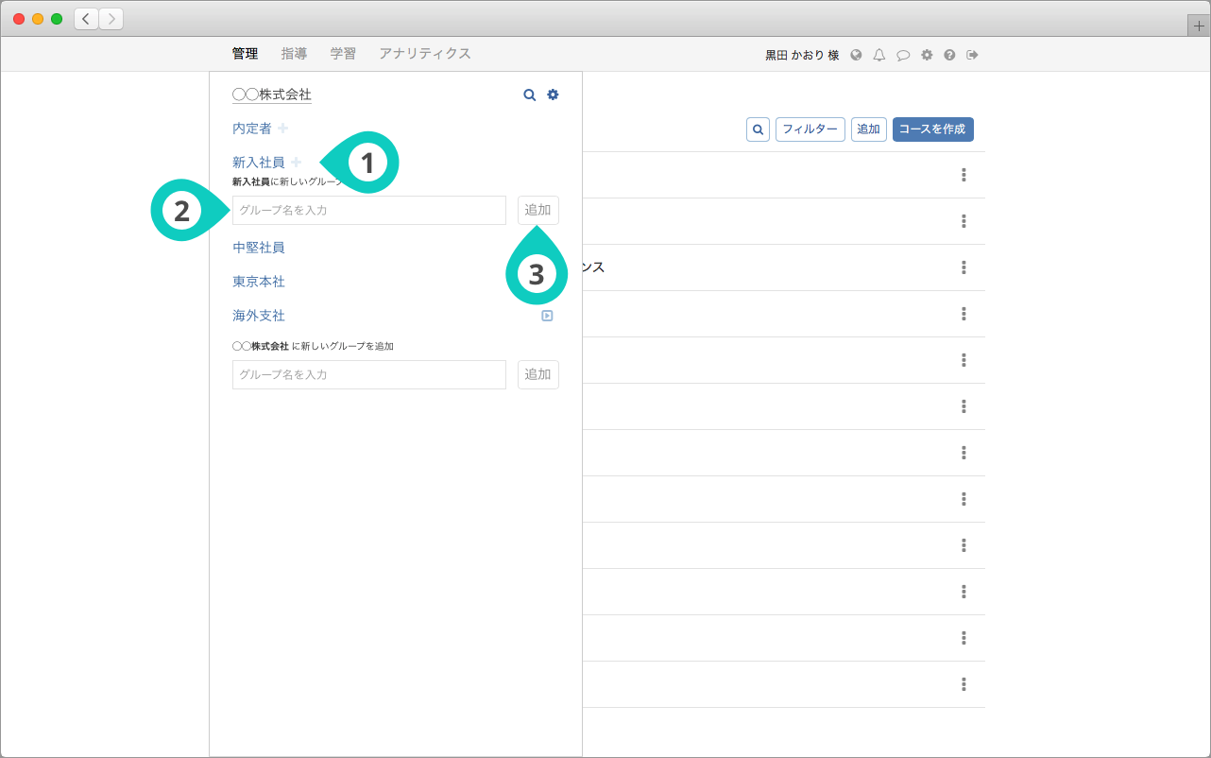Open the フィルター dropdown button
Screen dimensions: 1211x758
810,129
